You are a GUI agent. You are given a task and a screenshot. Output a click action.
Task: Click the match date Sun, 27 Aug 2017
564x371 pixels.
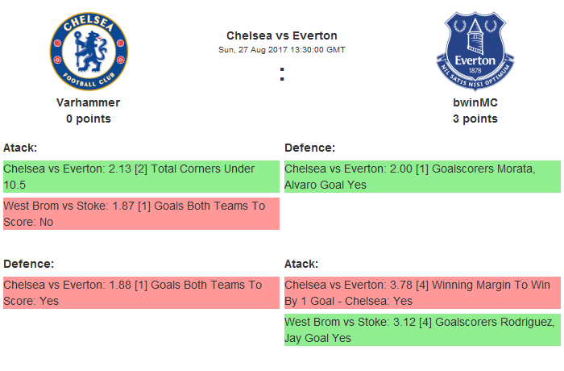point(282,49)
